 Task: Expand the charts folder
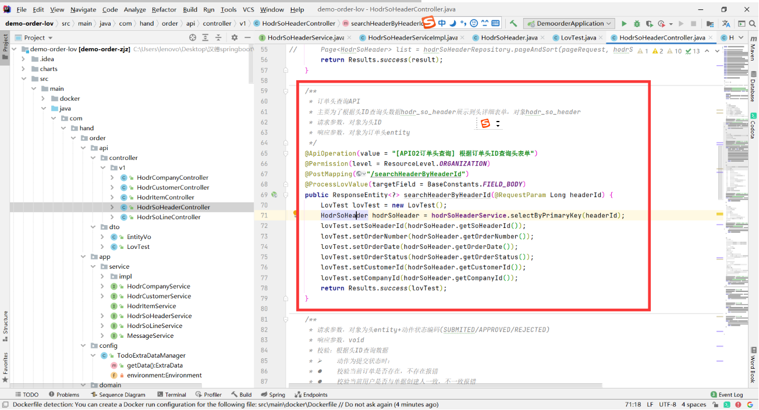pos(23,69)
